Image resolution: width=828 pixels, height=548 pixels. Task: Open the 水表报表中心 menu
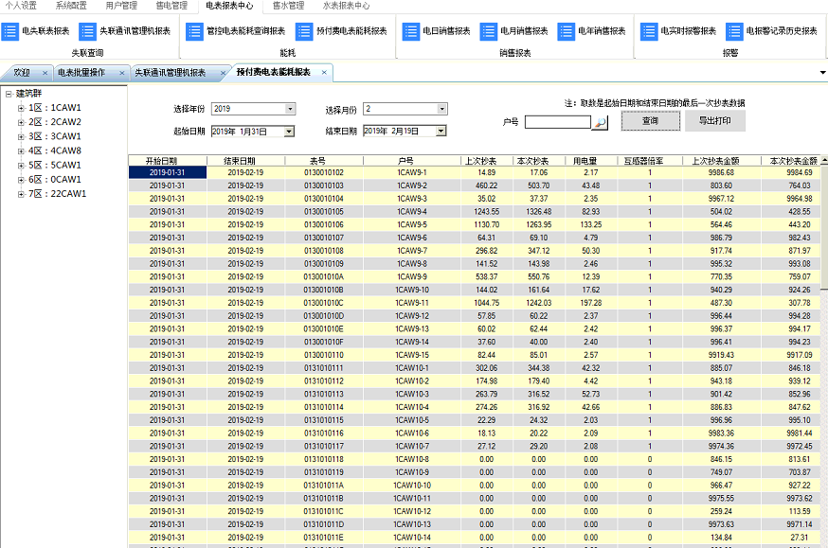[x=347, y=6]
